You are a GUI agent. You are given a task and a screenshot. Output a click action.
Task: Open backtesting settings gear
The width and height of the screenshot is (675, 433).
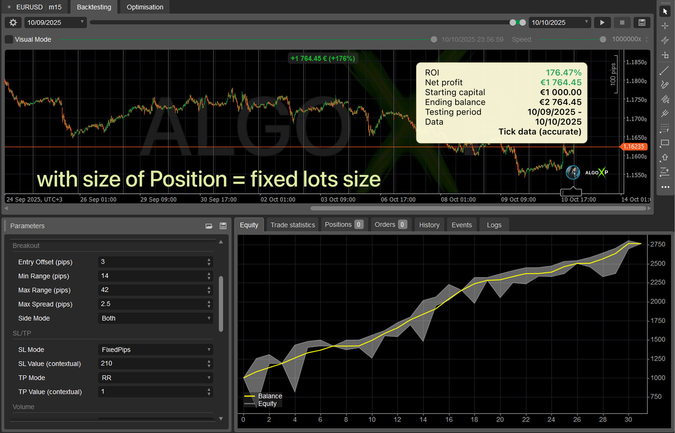tap(13, 22)
